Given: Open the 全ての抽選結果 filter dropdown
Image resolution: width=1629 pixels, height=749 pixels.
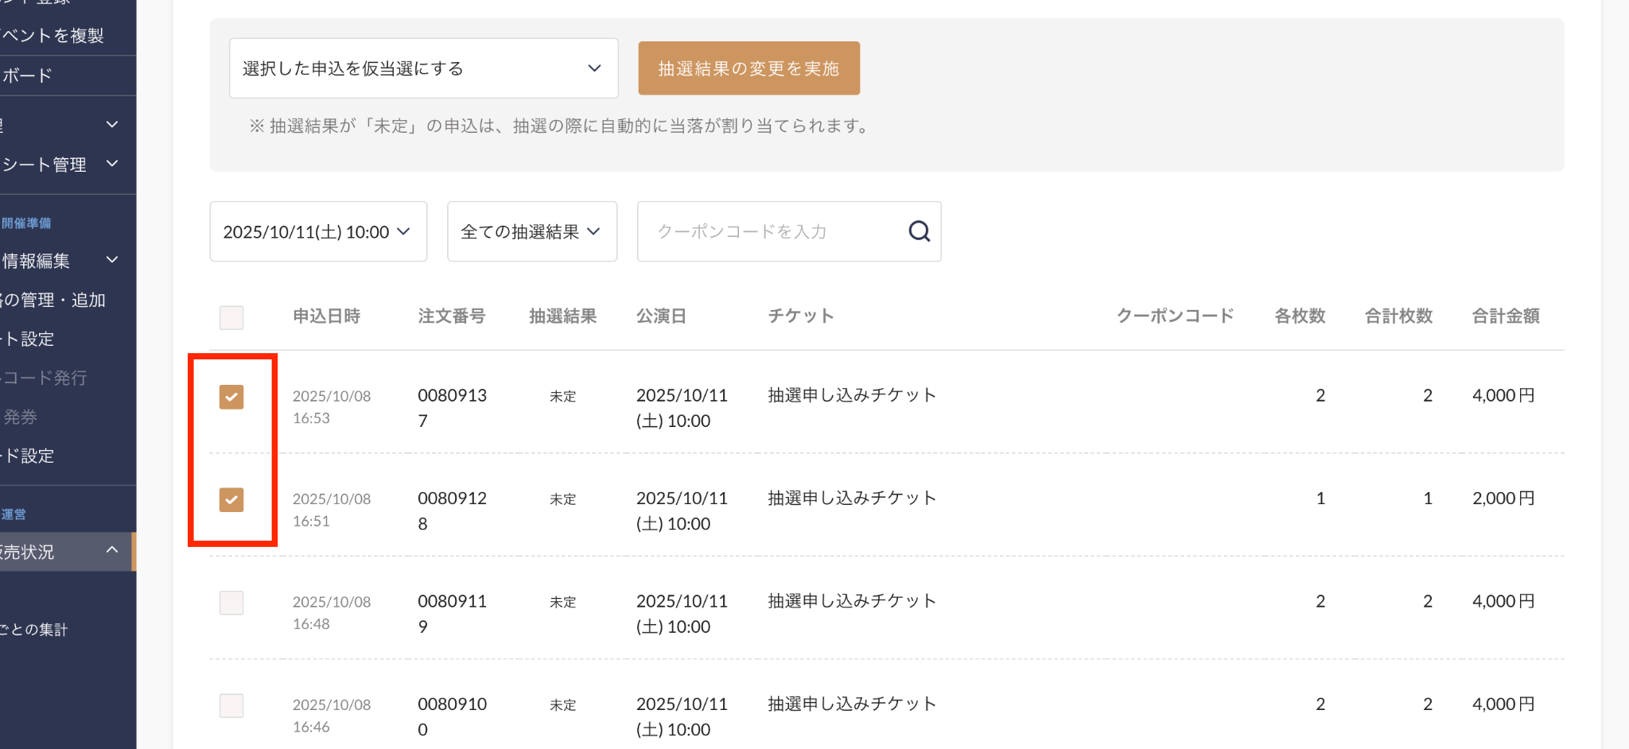Looking at the screenshot, I should tap(531, 231).
